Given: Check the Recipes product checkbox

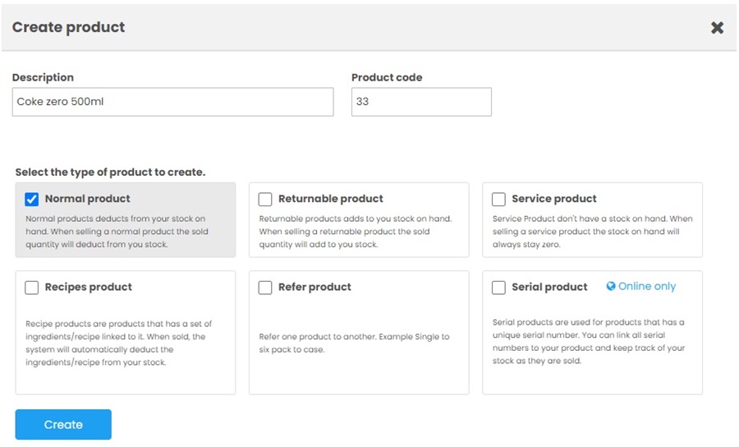Looking at the screenshot, I should (32, 288).
